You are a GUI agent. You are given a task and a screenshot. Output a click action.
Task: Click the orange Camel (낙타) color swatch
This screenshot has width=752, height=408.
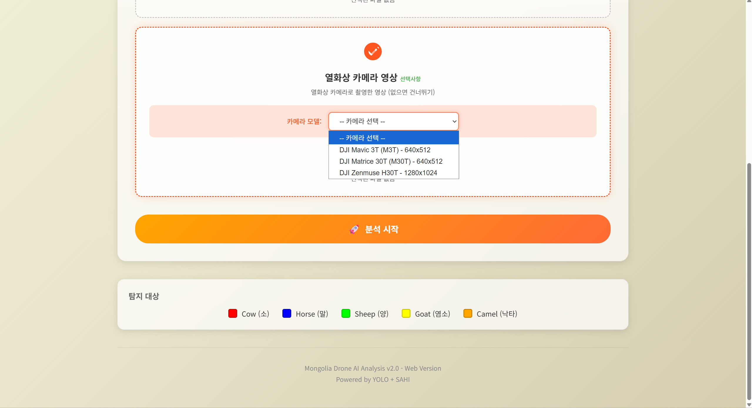pos(468,314)
